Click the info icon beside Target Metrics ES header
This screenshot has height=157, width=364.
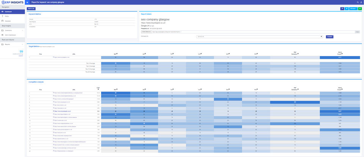(146, 53)
